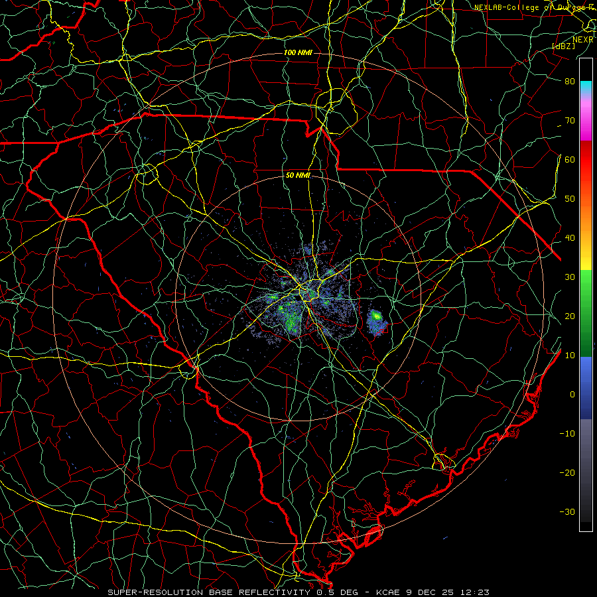Click the 50 value on the dBZ scale
The width and height of the screenshot is (597, 597).
570,199
